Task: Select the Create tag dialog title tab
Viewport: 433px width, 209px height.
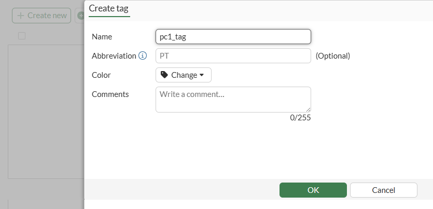Action: tap(109, 8)
